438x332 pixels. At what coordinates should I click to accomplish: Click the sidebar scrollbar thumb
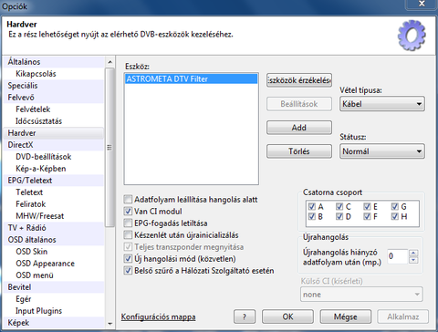click(109, 148)
